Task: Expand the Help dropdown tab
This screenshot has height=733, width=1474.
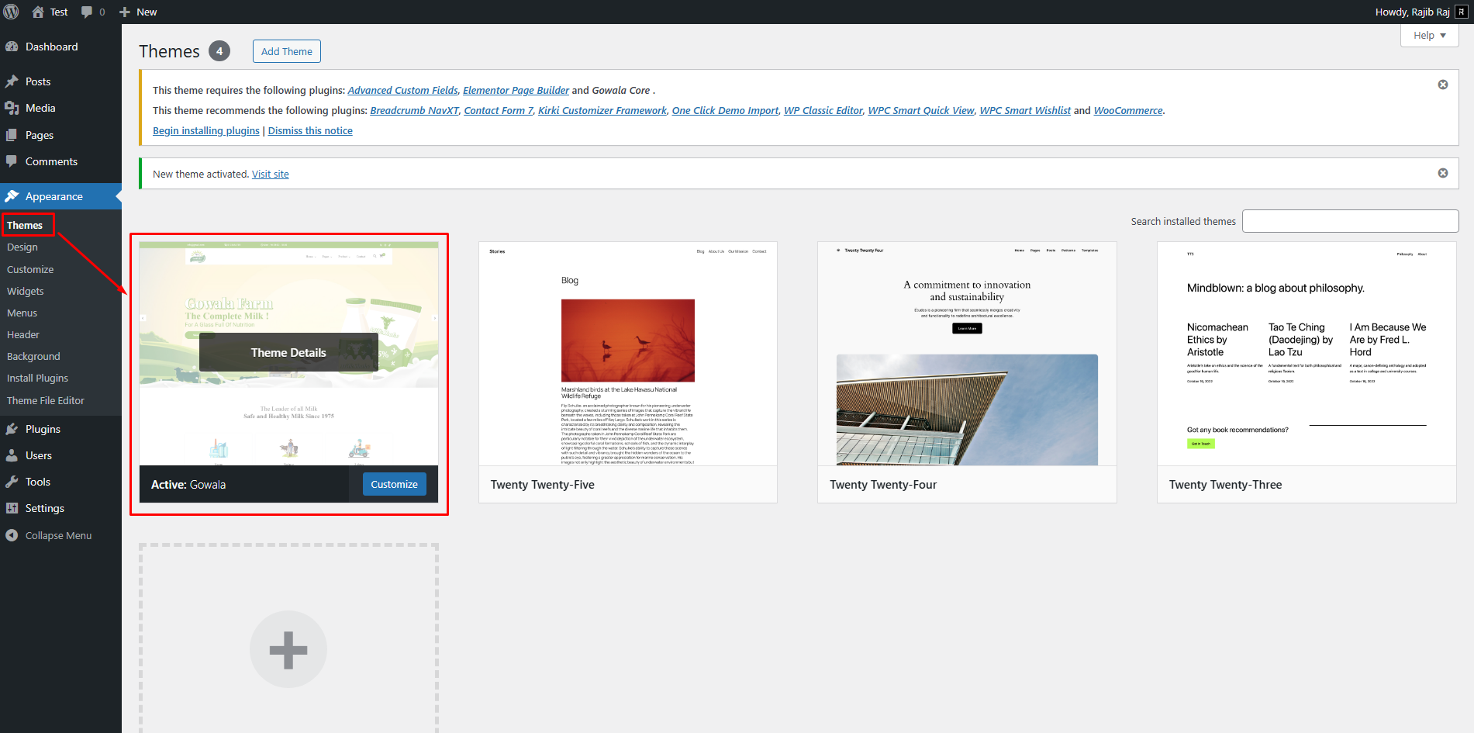Action: (1429, 36)
